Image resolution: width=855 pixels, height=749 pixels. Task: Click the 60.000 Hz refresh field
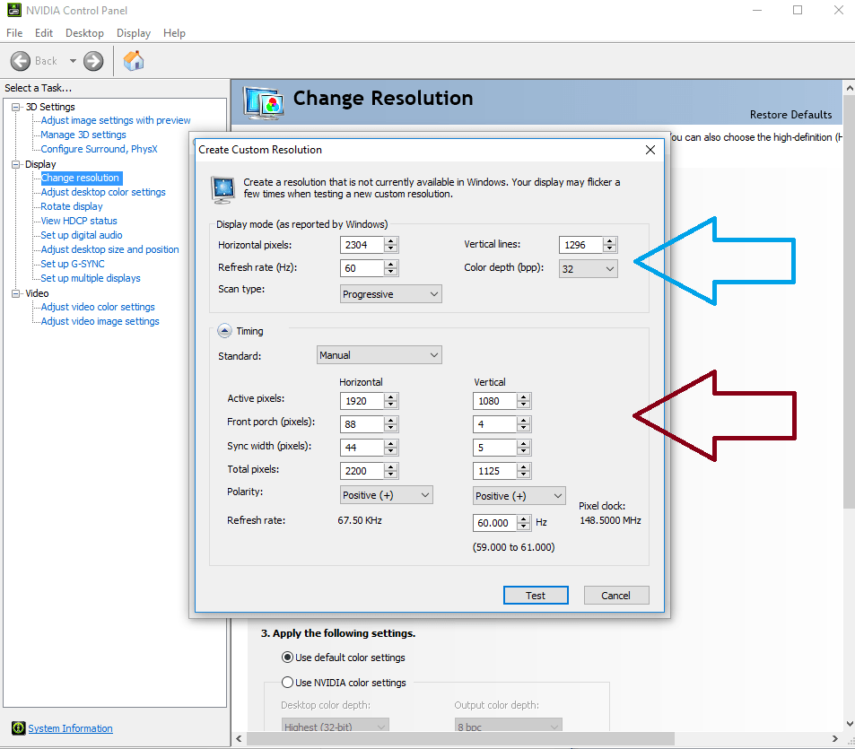494,523
